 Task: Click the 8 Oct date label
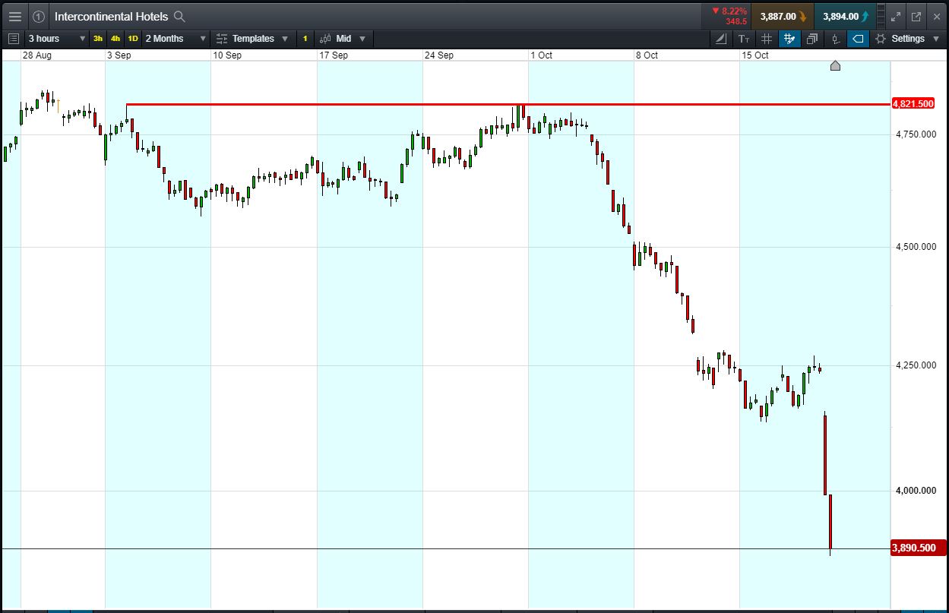(x=647, y=55)
